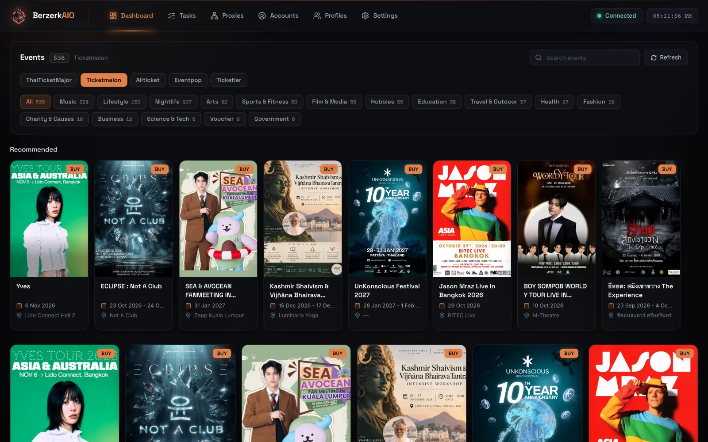Select the Ticketmelon source
Viewport: 708px width, 442px height.
tap(104, 80)
